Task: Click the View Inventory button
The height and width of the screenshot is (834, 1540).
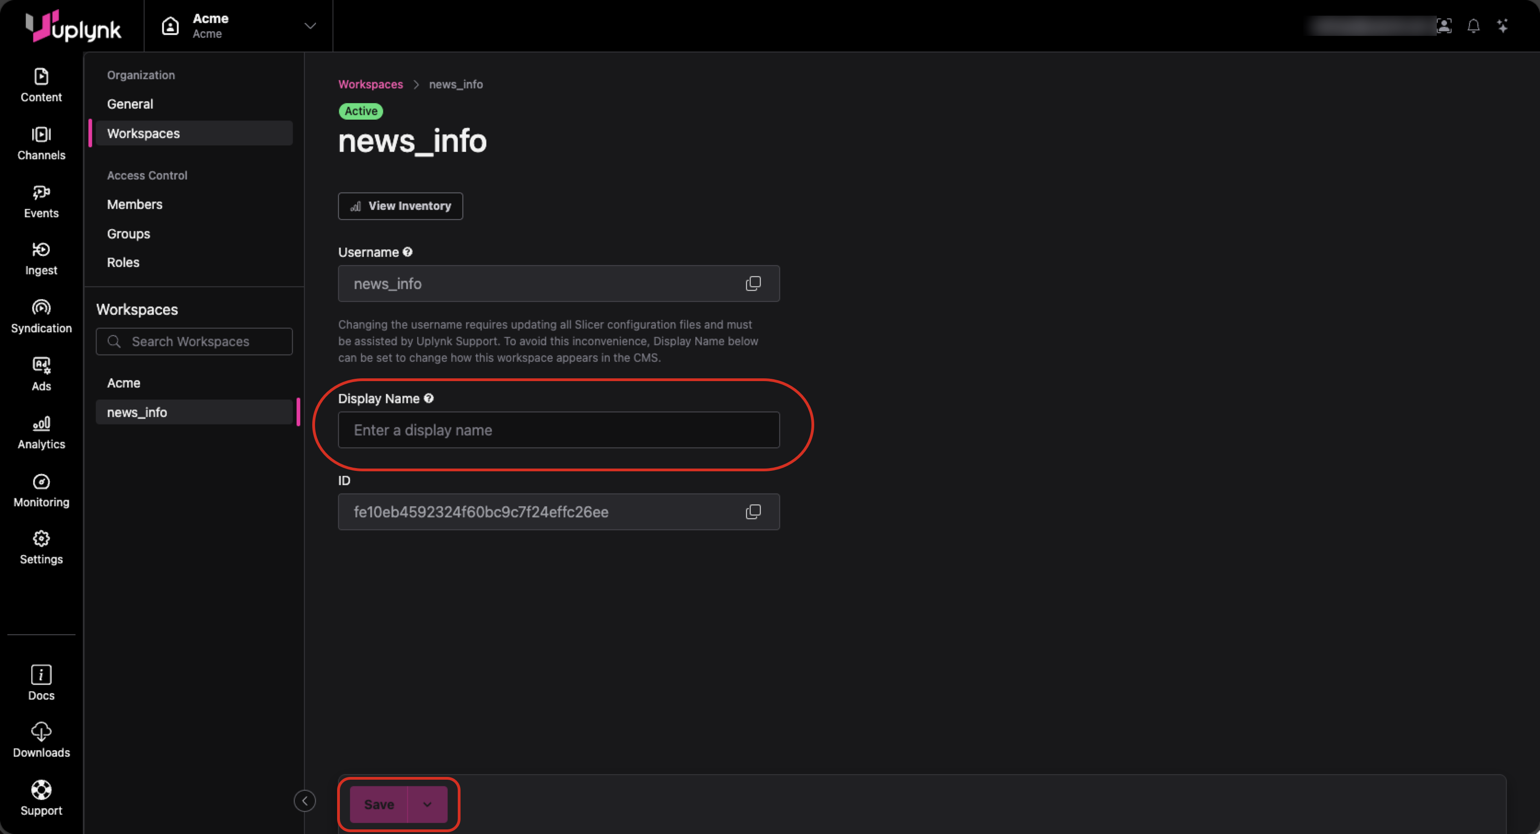Action: coord(400,206)
